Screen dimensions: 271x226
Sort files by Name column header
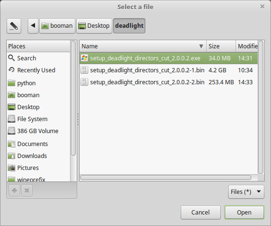143,46
